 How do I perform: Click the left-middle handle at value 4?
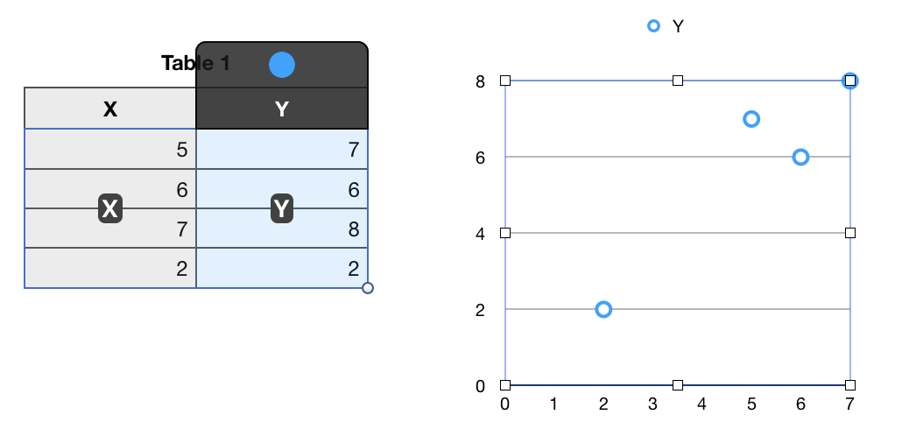point(505,233)
